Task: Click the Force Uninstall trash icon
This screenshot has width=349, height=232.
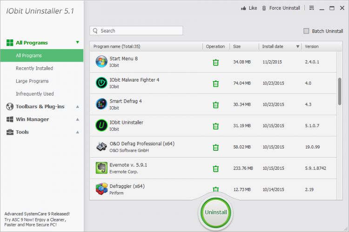Action: click(264, 8)
